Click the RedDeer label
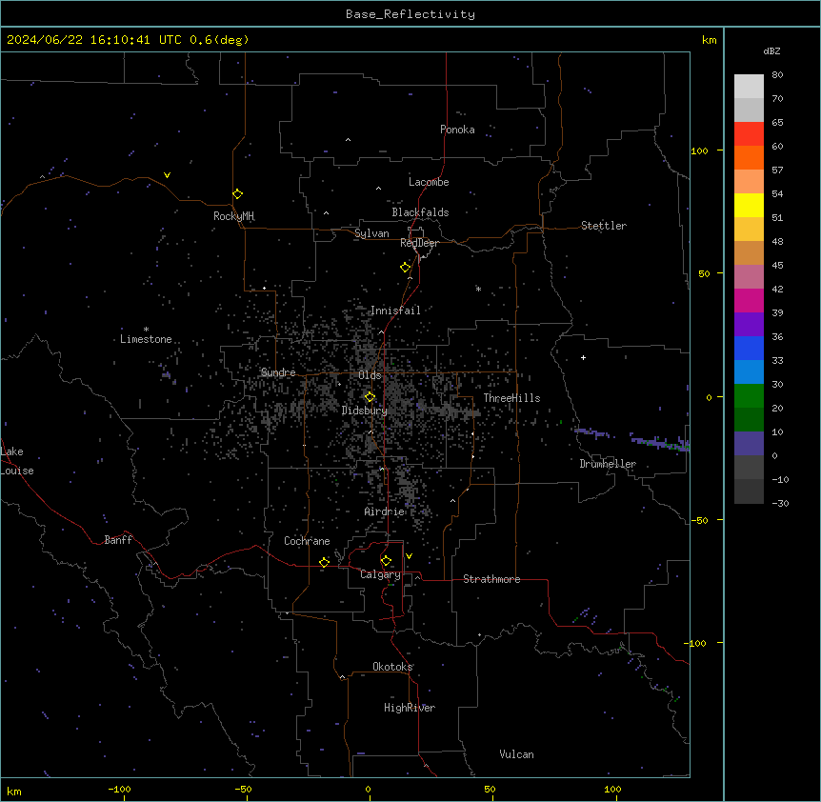The image size is (821, 802). click(x=419, y=243)
